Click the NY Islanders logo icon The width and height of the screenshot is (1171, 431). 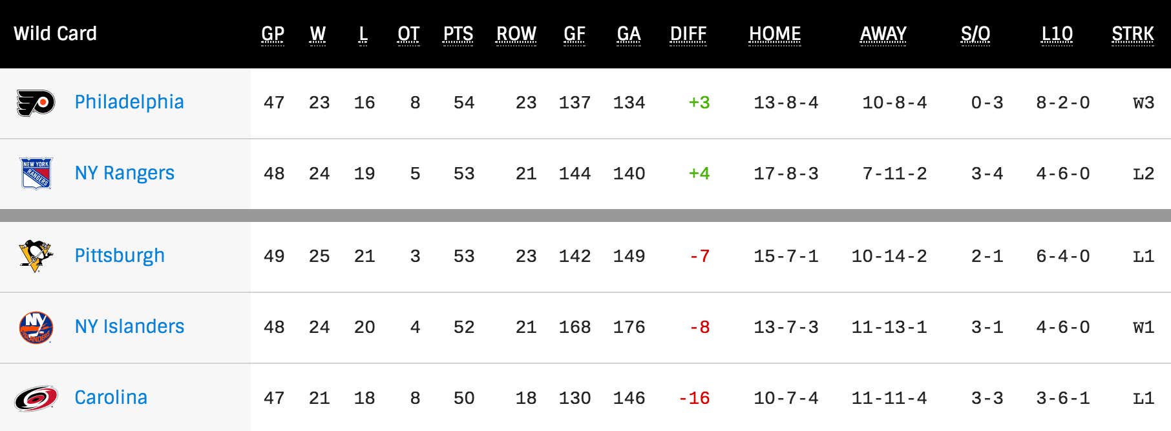click(x=36, y=327)
